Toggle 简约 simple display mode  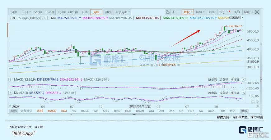coord(237,12)
